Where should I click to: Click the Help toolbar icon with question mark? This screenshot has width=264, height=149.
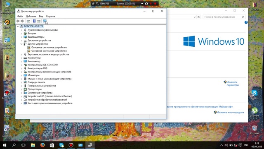tap(34, 21)
